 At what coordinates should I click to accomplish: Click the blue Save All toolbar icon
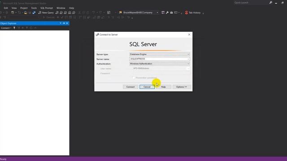click(34, 13)
